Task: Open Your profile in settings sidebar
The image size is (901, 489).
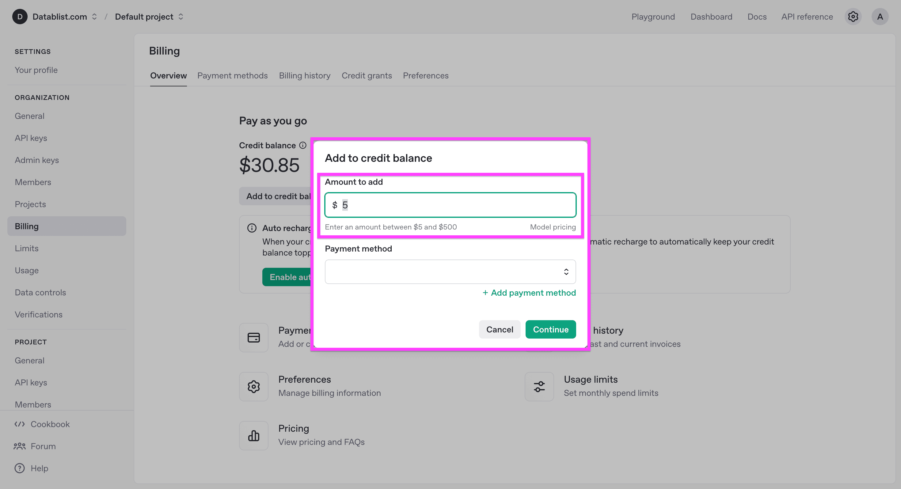Action: point(36,70)
